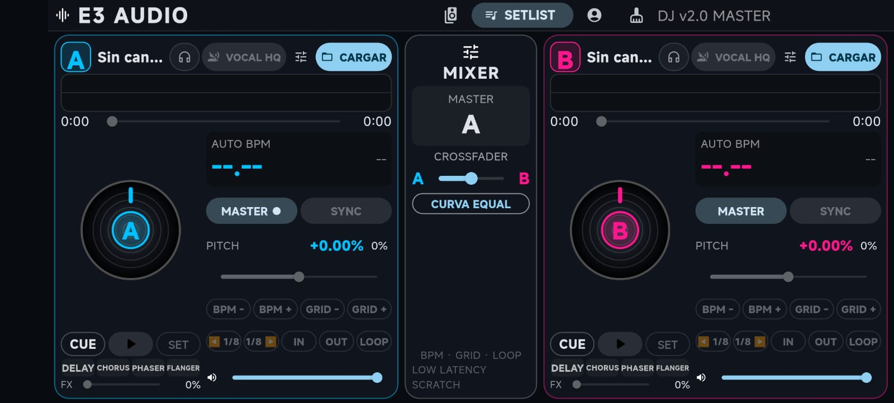
Task: Halve loop size on deck A
Action: click(x=224, y=342)
